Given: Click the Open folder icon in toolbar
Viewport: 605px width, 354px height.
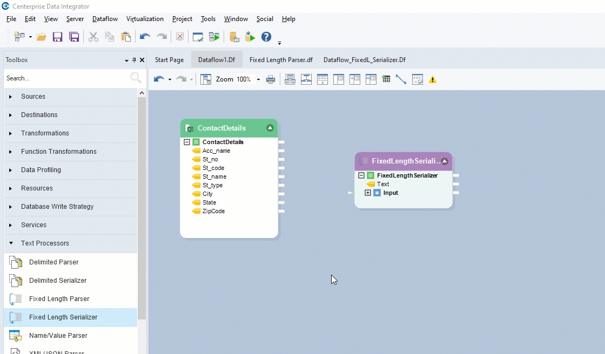Looking at the screenshot, I should 42,37.
